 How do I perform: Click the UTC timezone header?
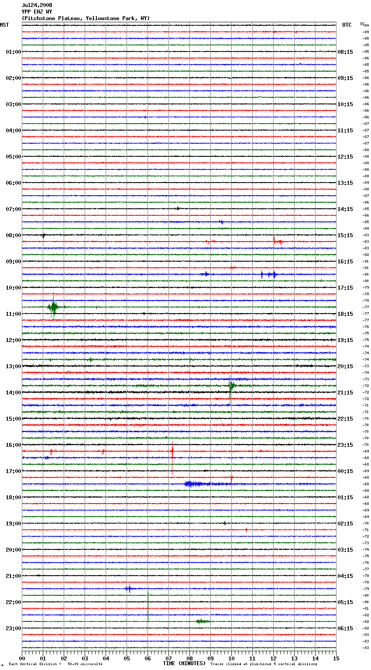347,25
